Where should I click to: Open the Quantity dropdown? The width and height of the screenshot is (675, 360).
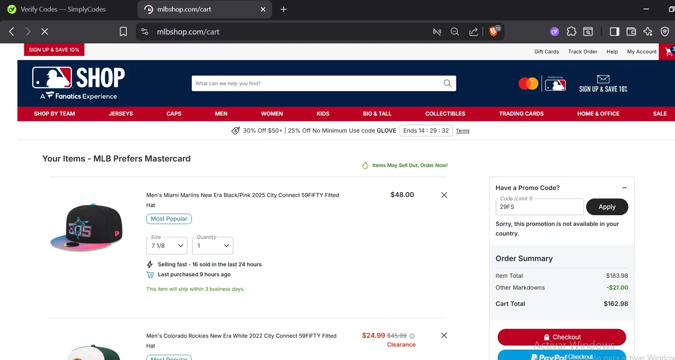(212, 246)
